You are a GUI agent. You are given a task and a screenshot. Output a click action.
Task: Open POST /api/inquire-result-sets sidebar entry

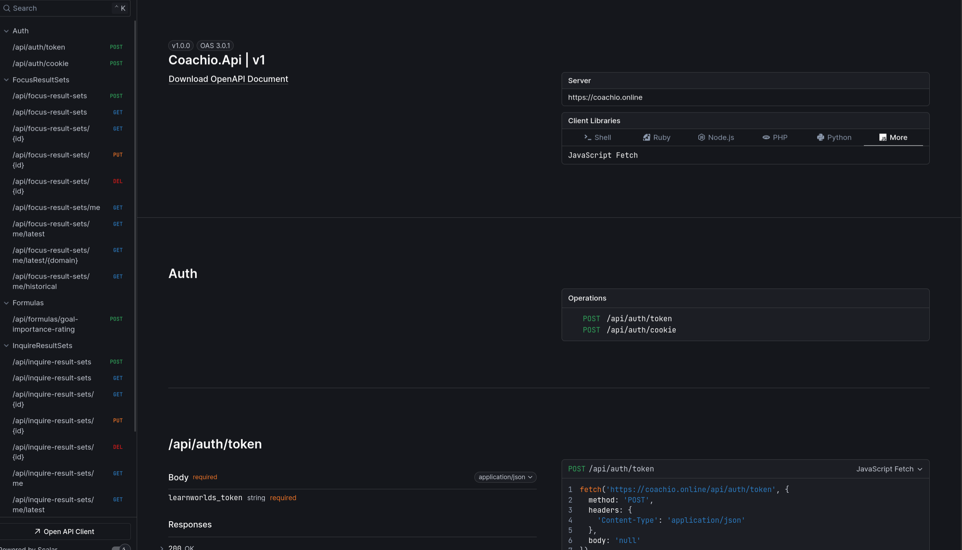67,362
